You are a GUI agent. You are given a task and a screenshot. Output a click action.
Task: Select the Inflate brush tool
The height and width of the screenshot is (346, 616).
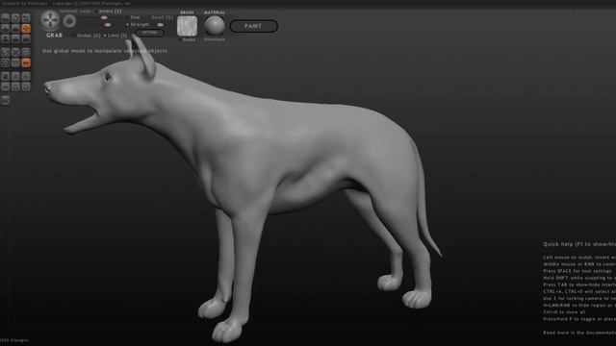point(5,38)
